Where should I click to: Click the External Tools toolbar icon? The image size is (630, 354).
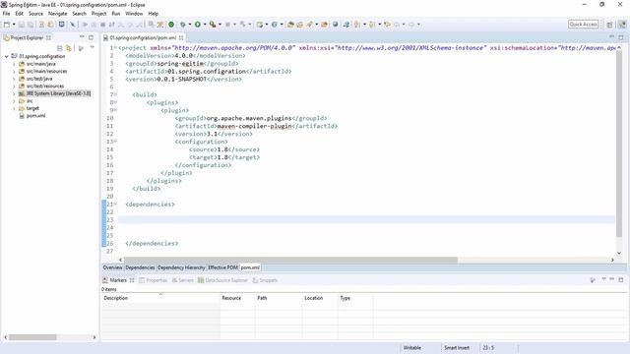pyautogui.click(x=213, y=25)
